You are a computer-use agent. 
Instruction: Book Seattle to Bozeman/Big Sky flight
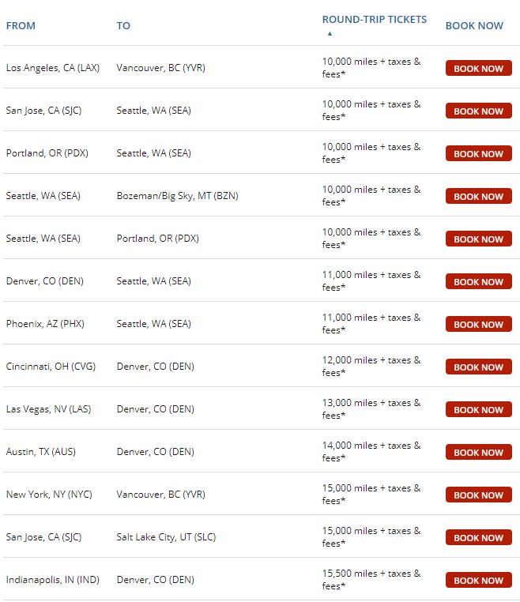[478, 197]
